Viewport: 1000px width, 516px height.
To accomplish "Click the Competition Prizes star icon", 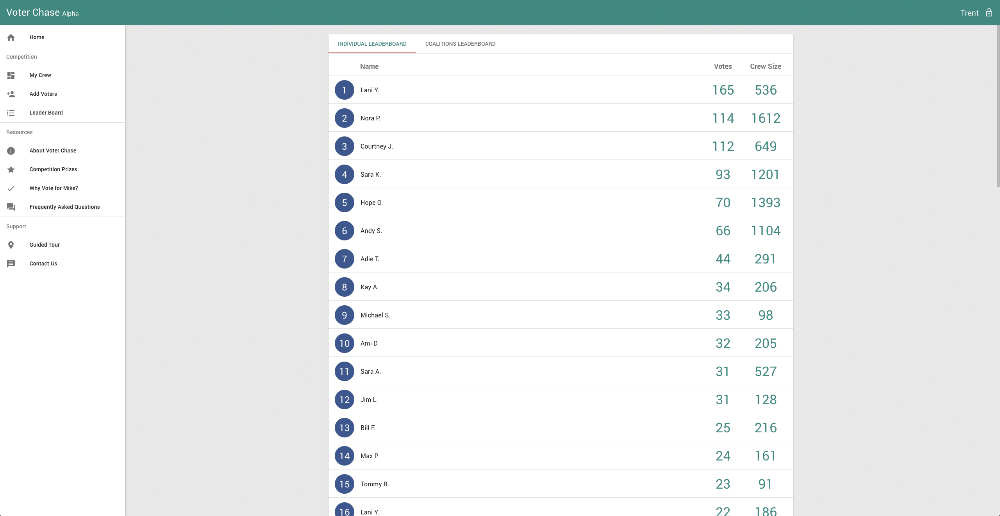I will click(11, 169).
